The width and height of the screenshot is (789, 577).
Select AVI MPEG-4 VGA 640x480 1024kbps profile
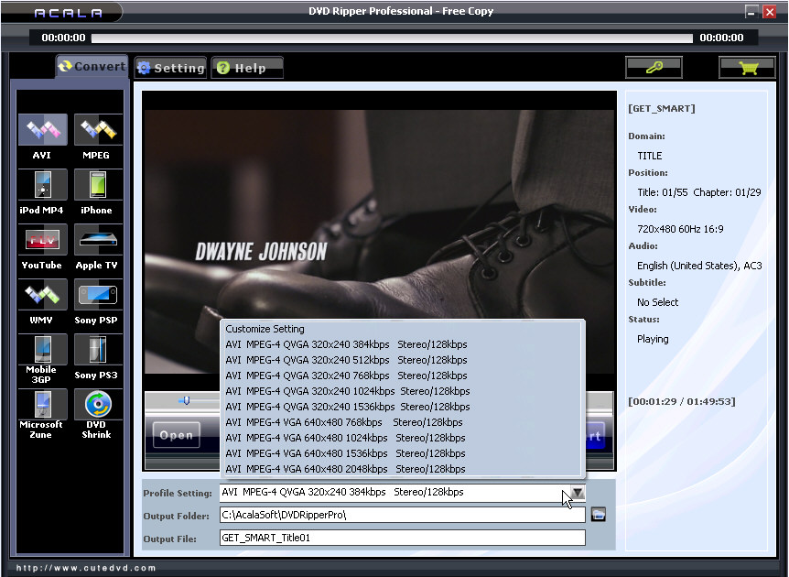pos(403,438)
